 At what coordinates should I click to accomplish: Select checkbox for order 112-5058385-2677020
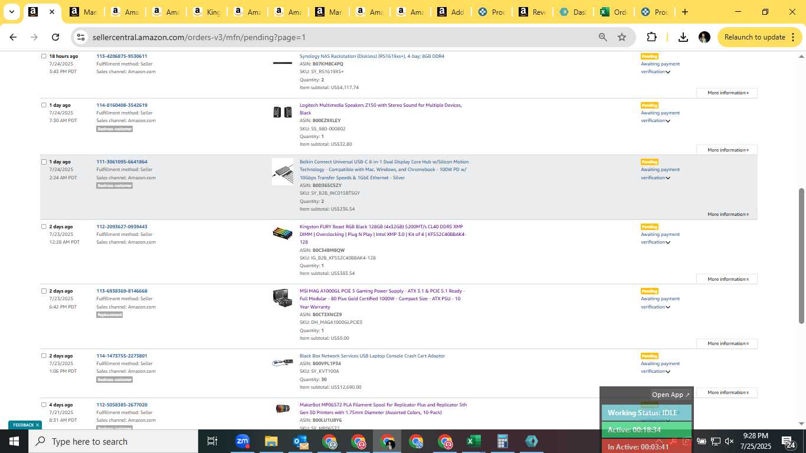[44, 405]
